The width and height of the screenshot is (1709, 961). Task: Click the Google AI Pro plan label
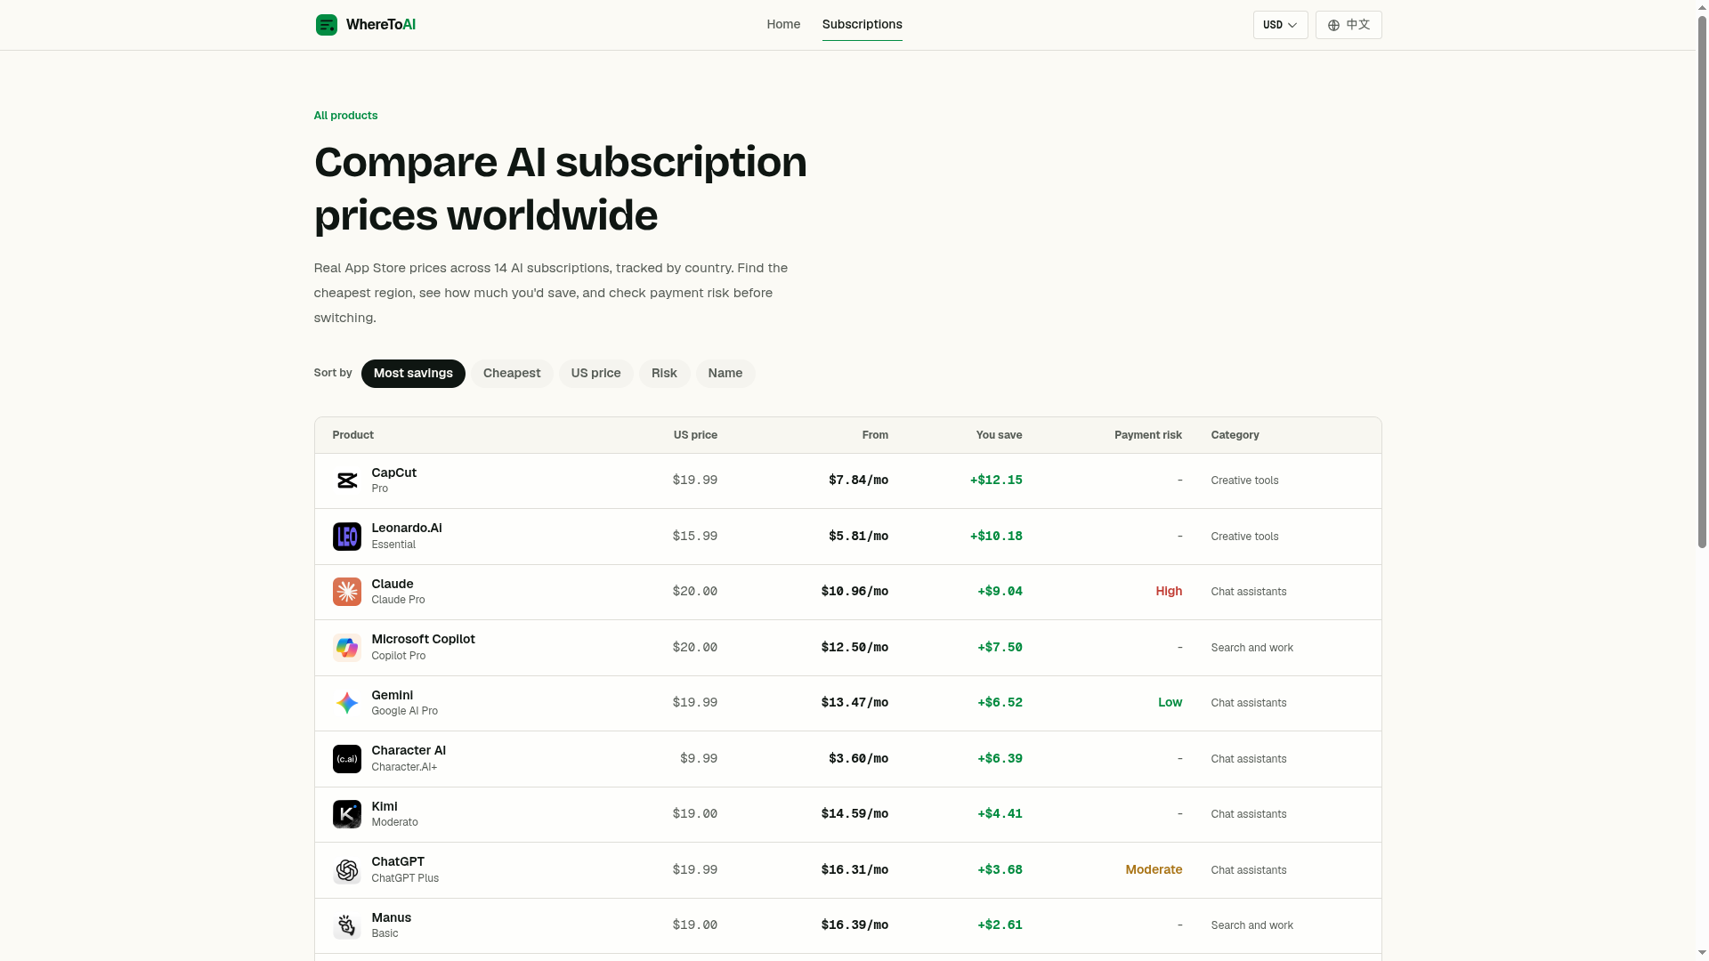404,711
